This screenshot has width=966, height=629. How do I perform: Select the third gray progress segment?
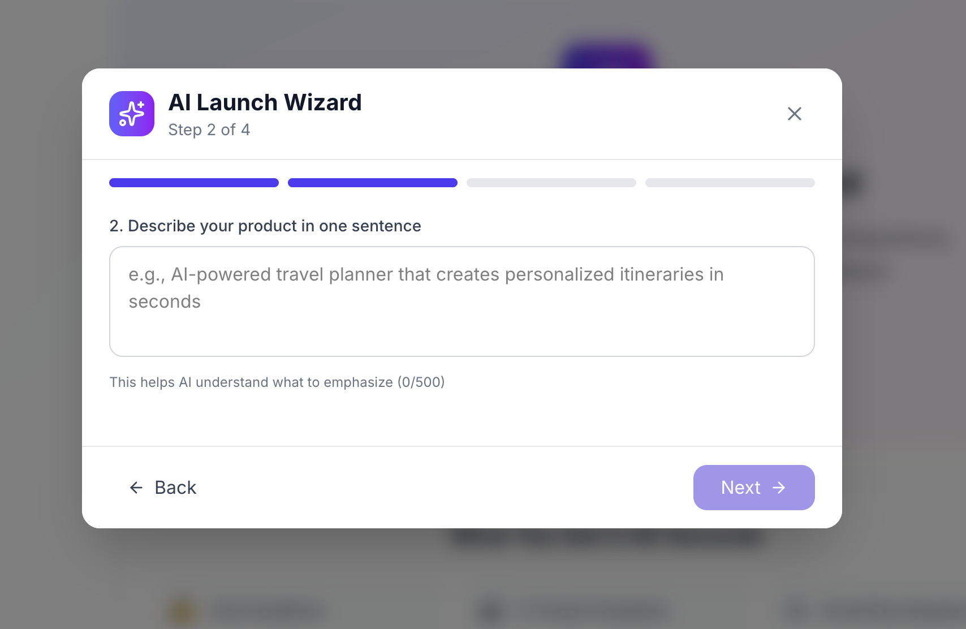pos(550,182)
